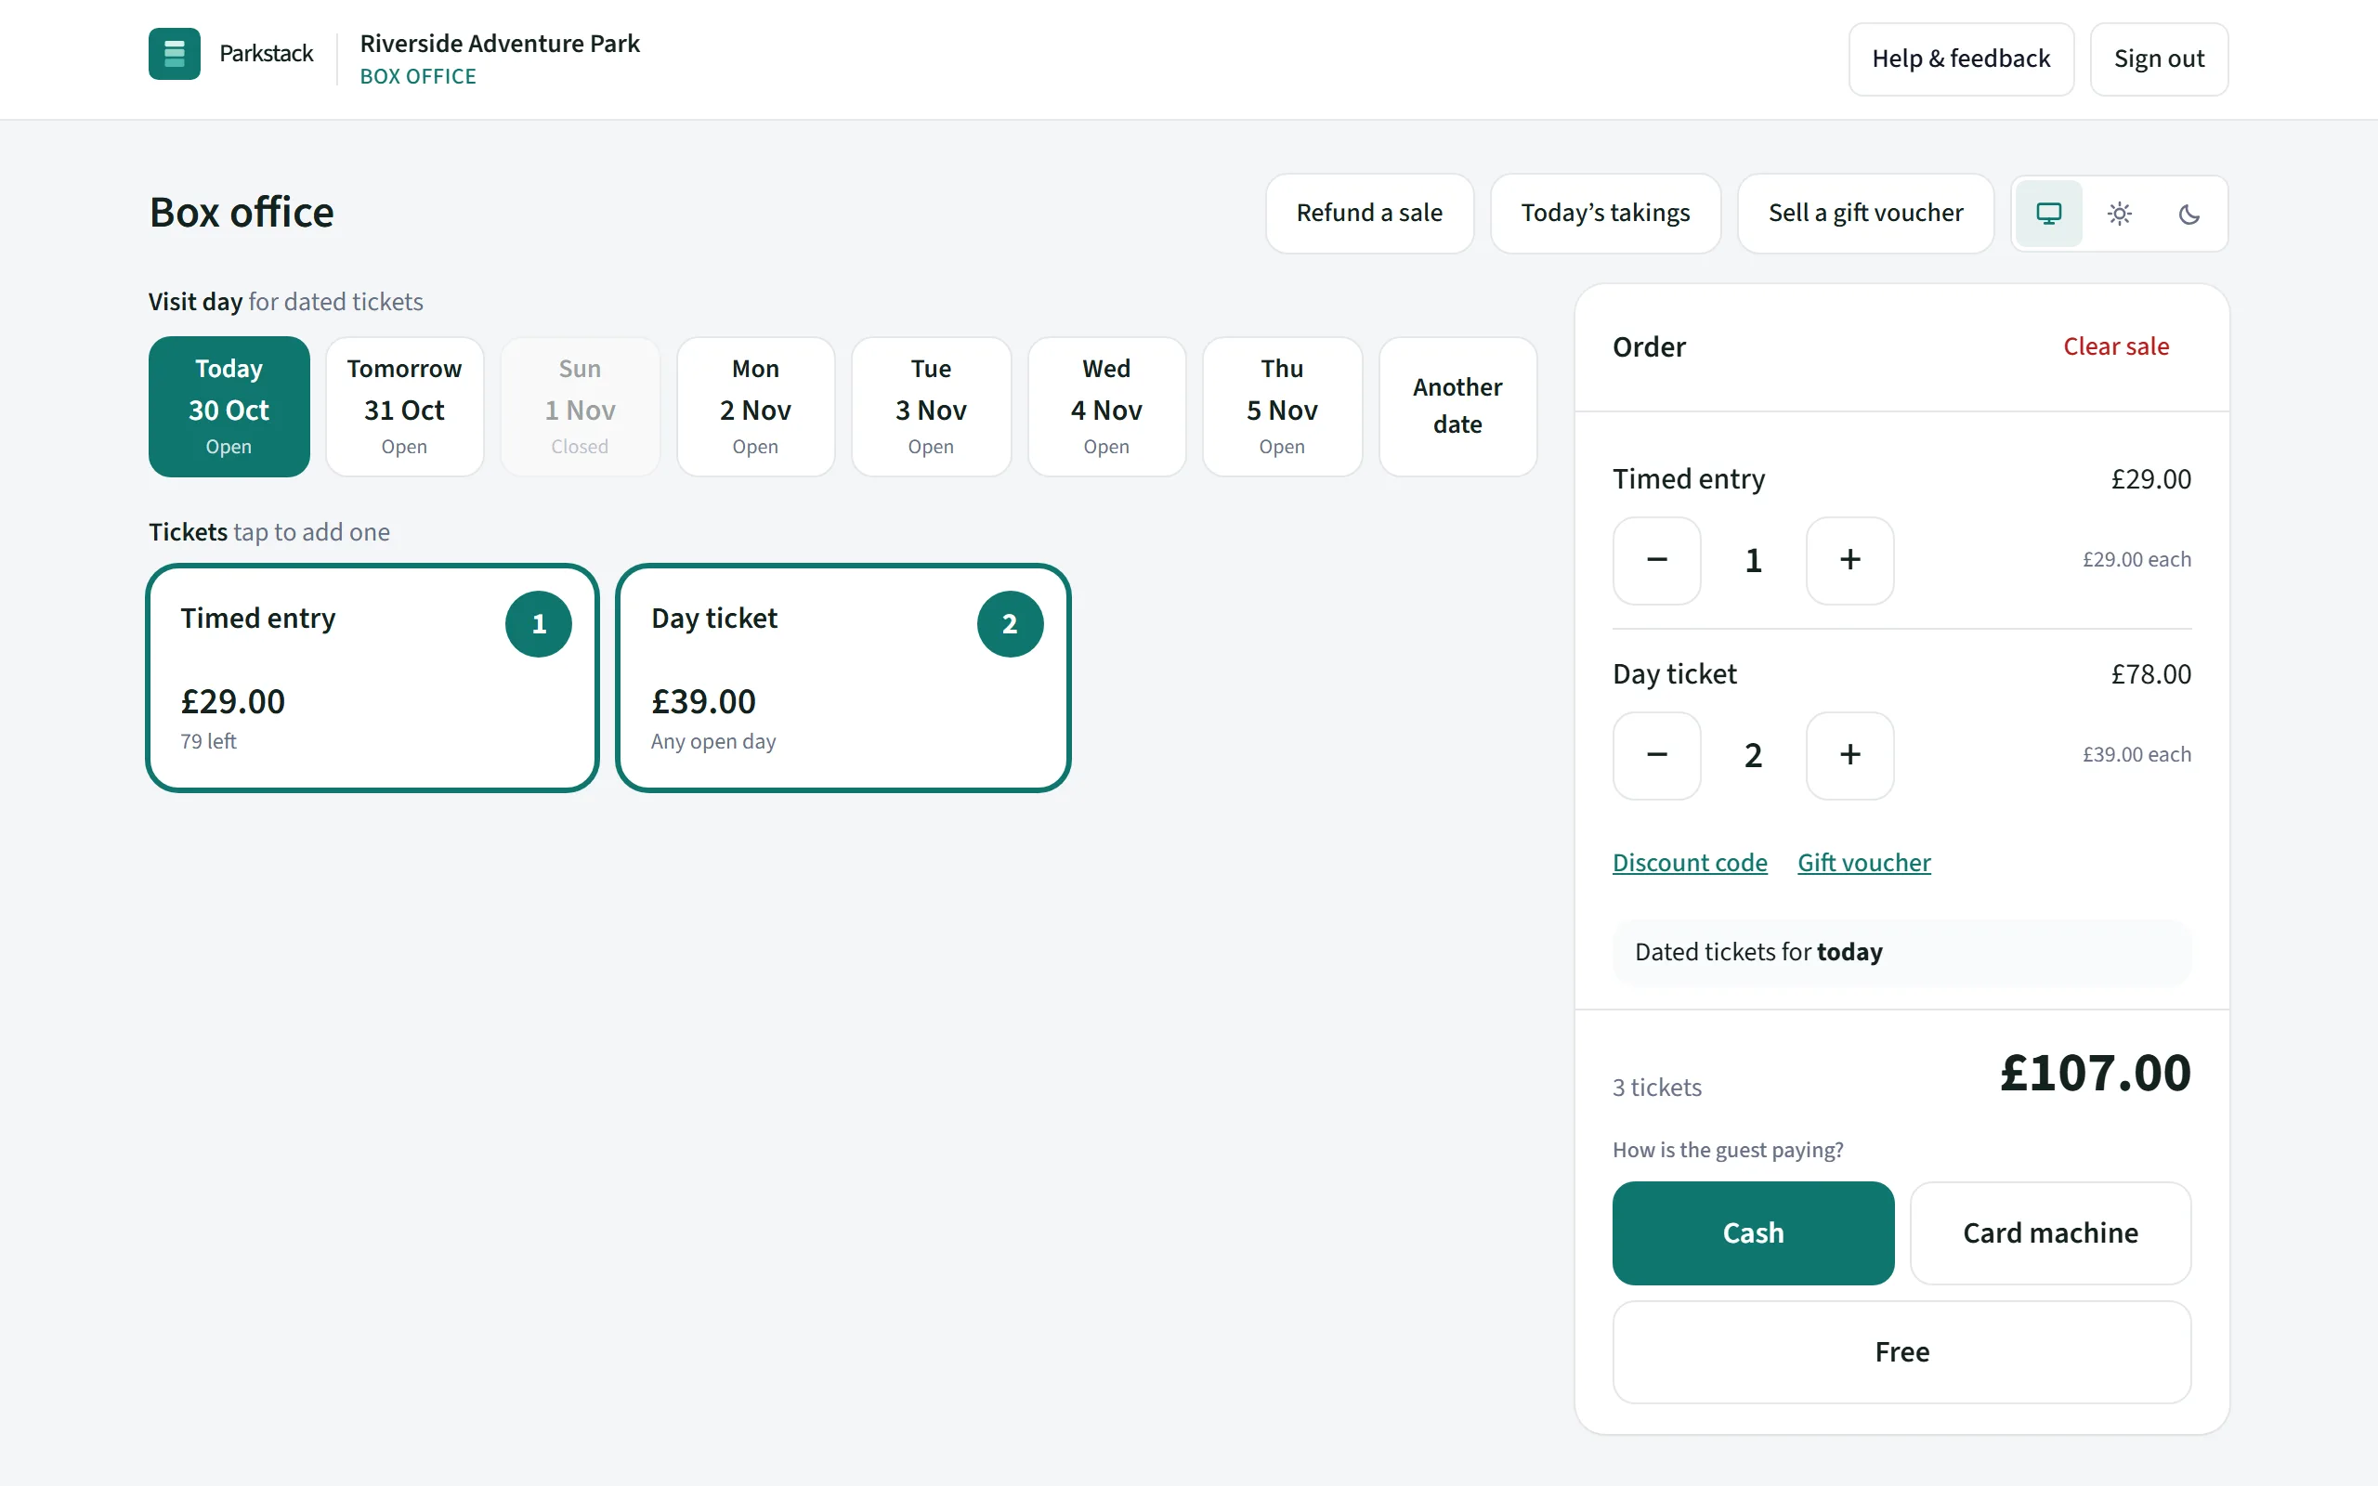The image size is (2378, 1486).
Task: Add a Day ticket card
Action: tap(843, 677)
